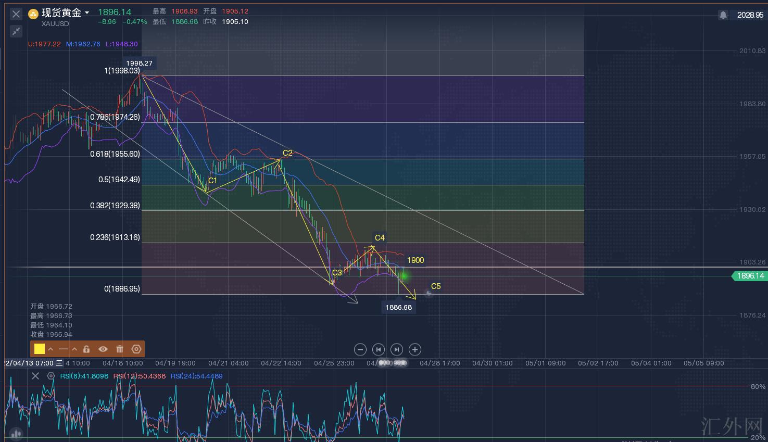Jump to next bar button
Image resolution: width=768 pixels, height=442 pixels.
396,349
